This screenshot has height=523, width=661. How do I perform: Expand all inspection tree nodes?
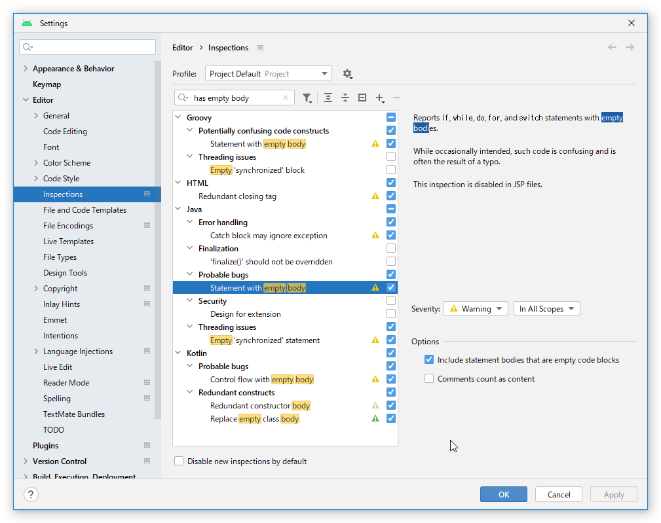tap(328, 98)
